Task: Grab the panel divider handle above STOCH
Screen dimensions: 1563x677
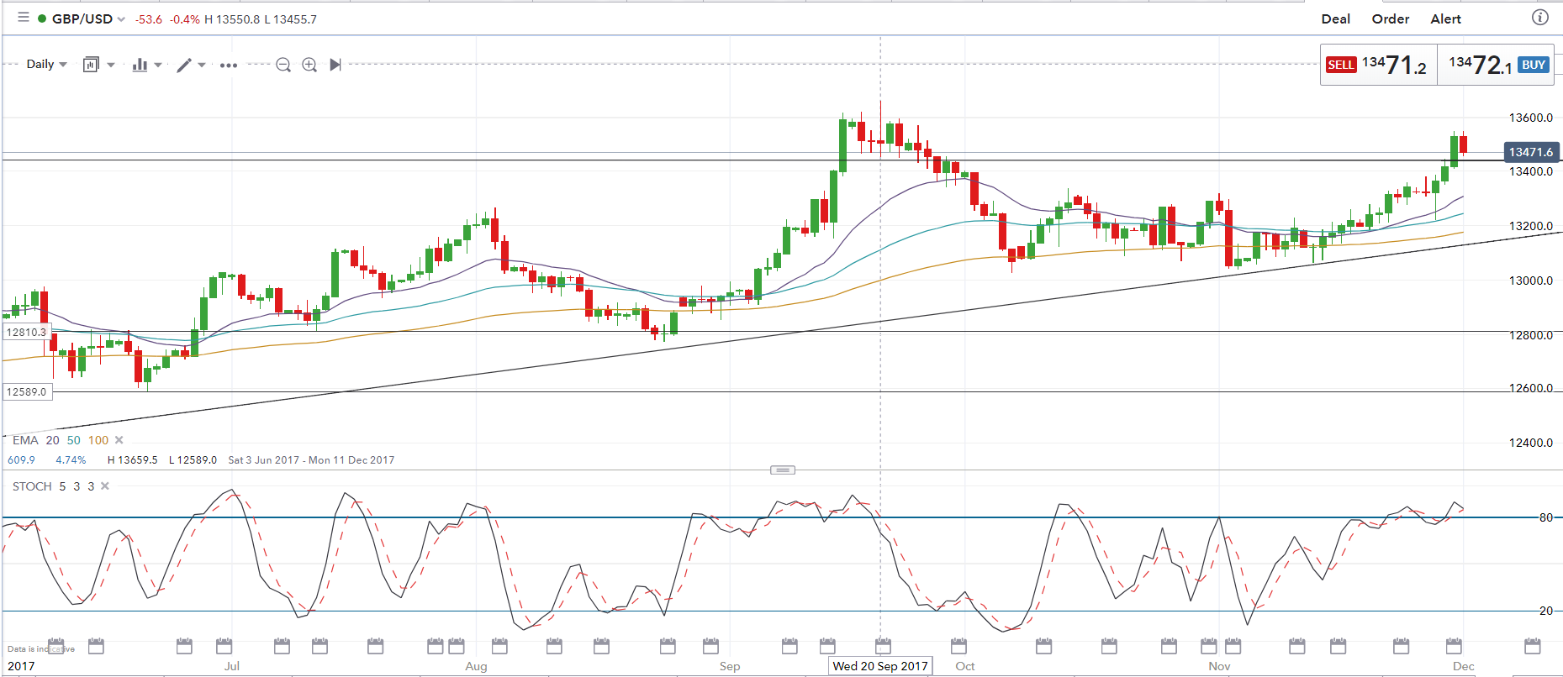Action: point(783,470)
